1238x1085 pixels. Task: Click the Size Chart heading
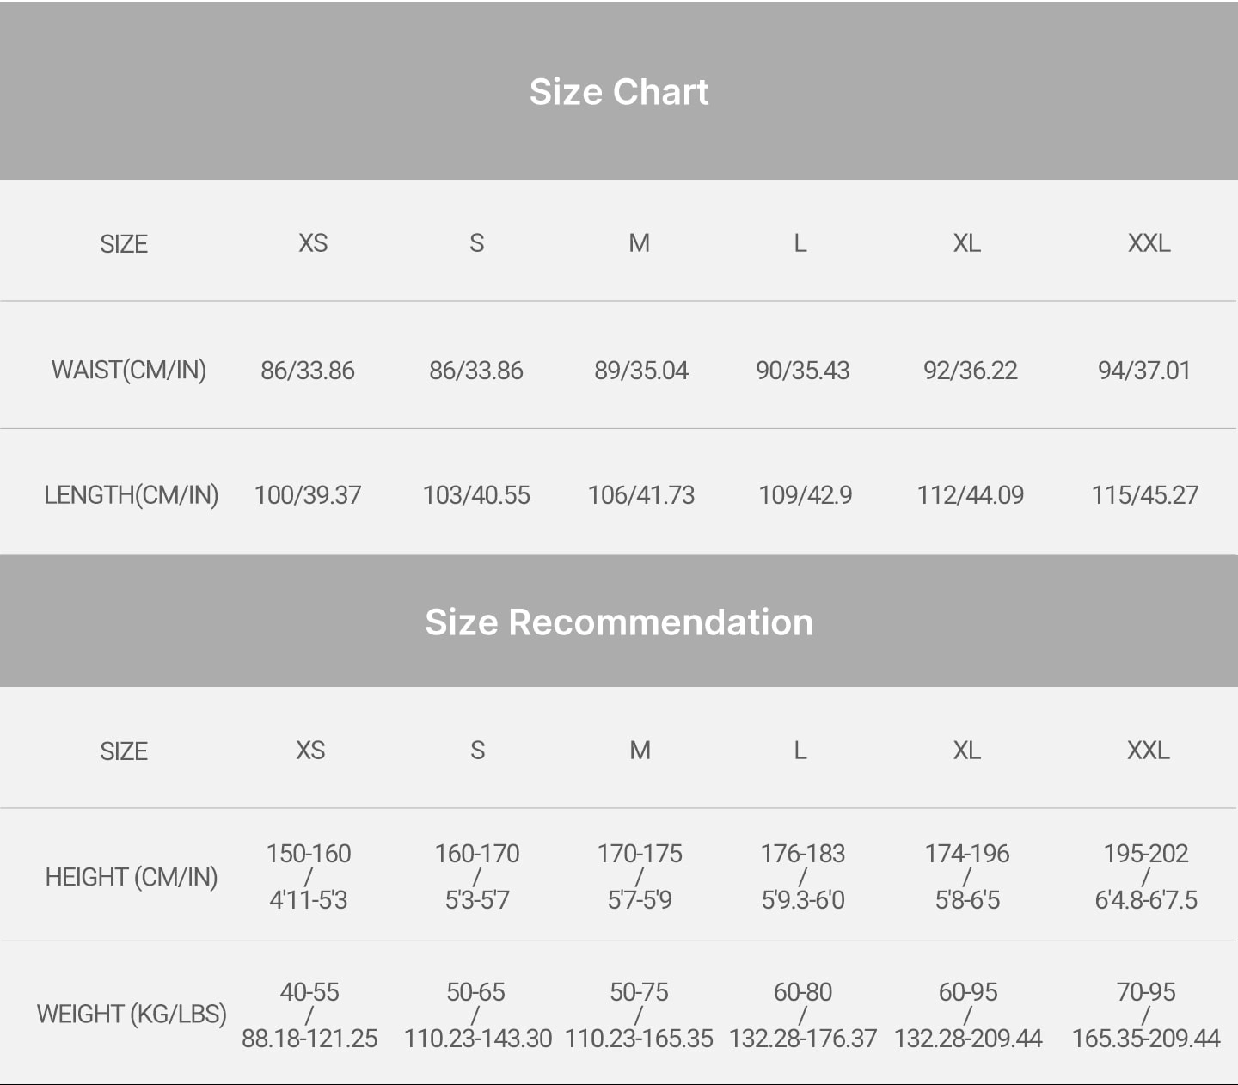click(619, 91)
